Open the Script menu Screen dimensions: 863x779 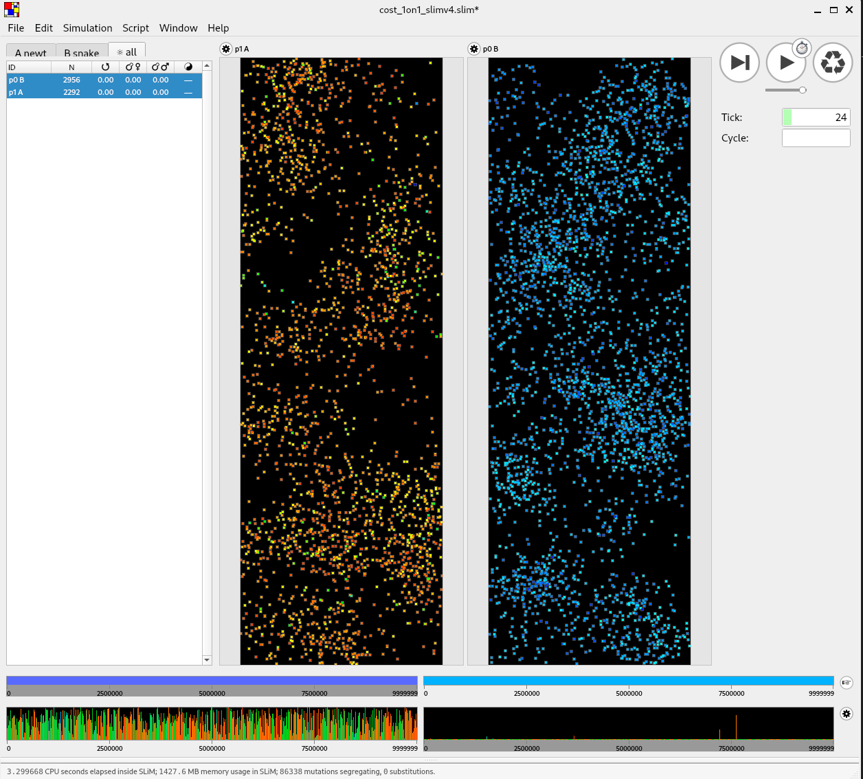coord(135,28)
